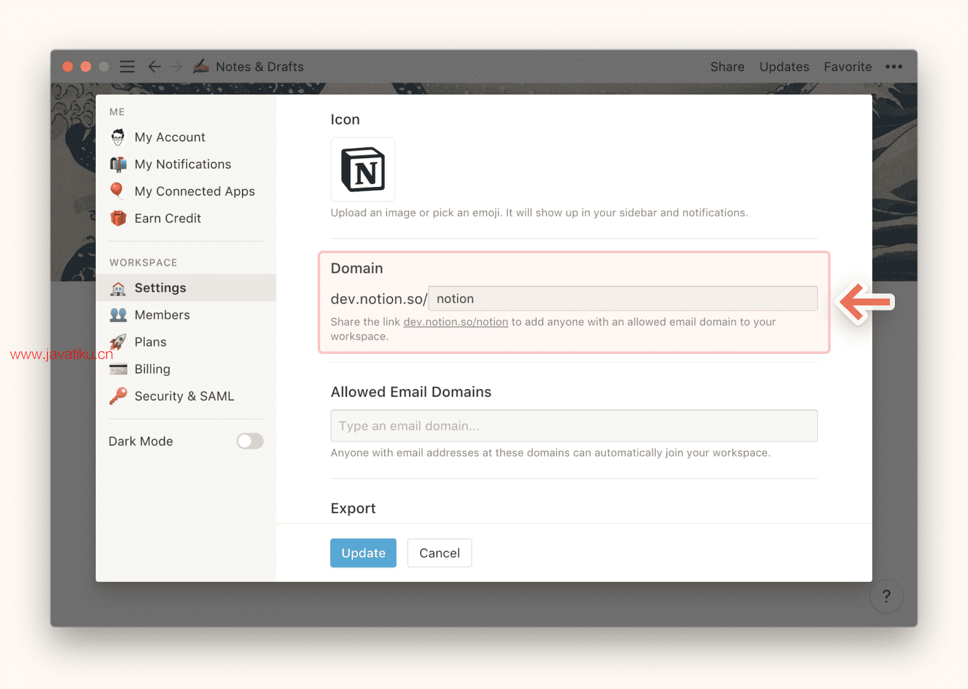968x689 pixels.
Task: Click the My Account avatar icon
Action: pos(118,137)
